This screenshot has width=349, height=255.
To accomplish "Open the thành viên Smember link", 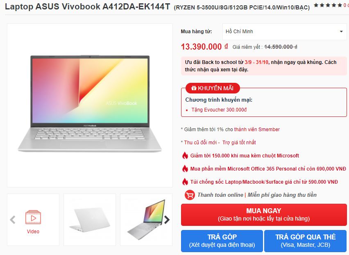I will 257,130.
